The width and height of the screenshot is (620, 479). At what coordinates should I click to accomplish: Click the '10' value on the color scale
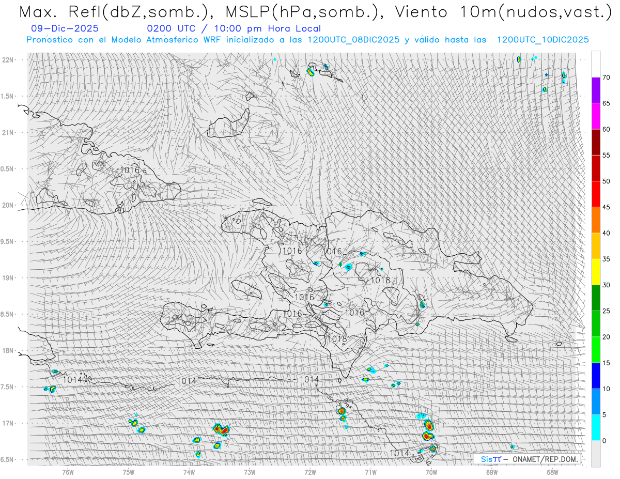607,389
